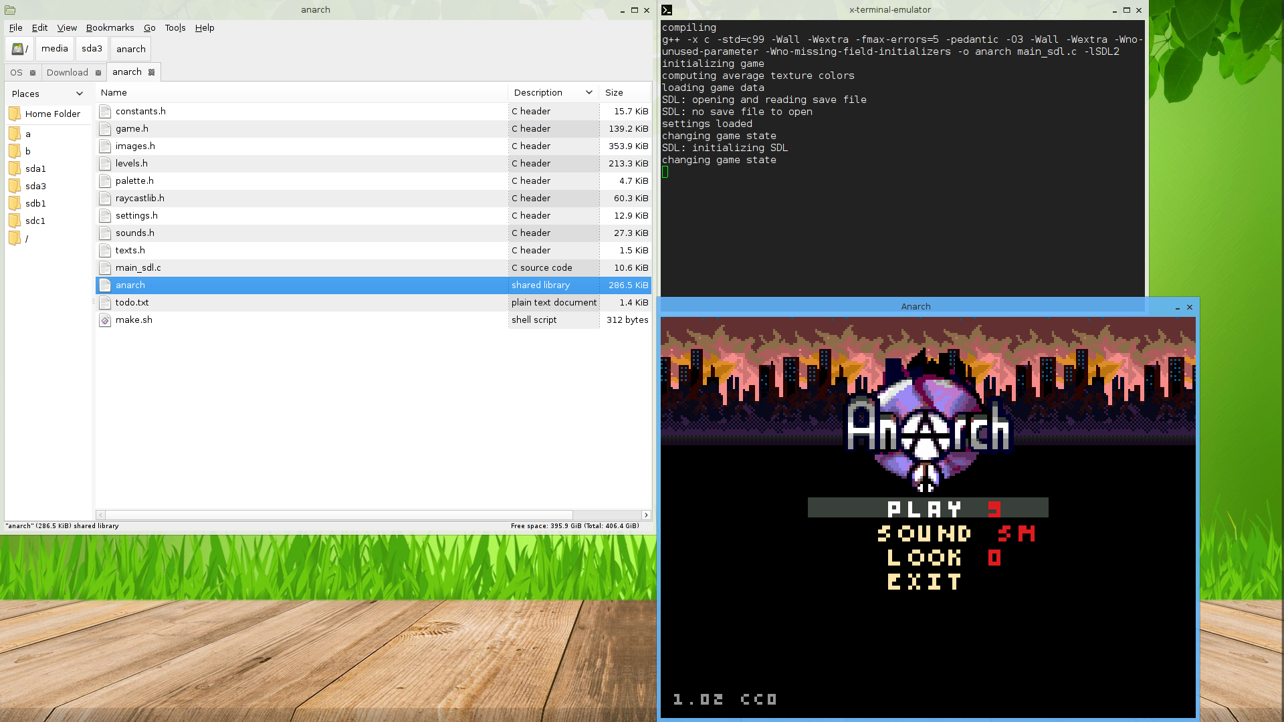Switch to the Download tab
Viewport: 1284px width, 722px height.
click(x=68, y=73)
